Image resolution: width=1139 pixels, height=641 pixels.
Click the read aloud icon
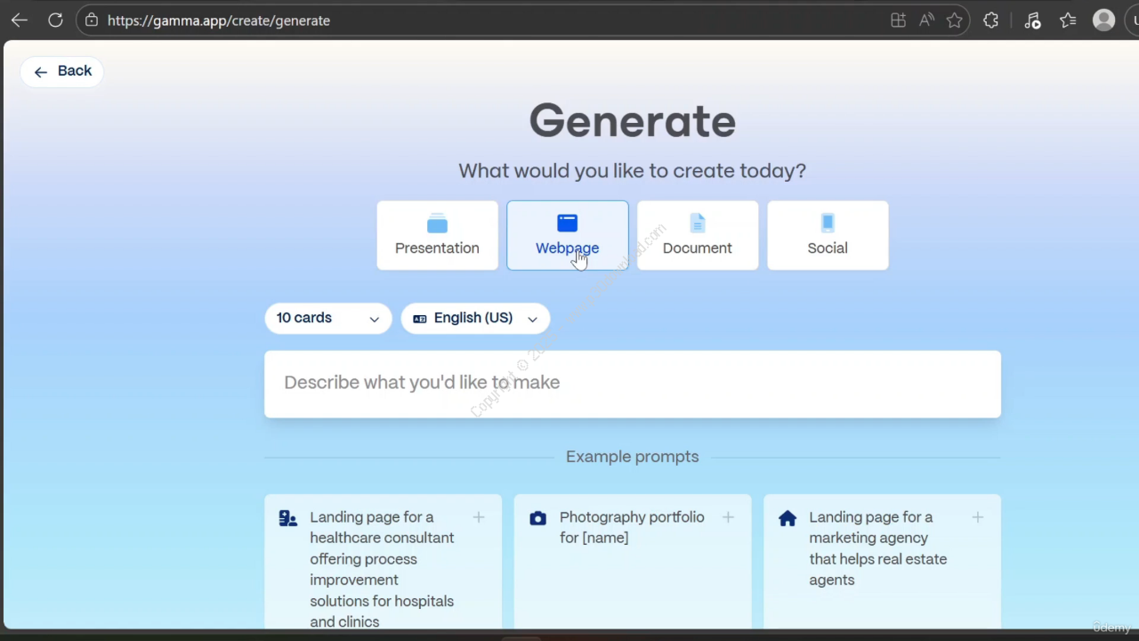(x=926, y=20)
